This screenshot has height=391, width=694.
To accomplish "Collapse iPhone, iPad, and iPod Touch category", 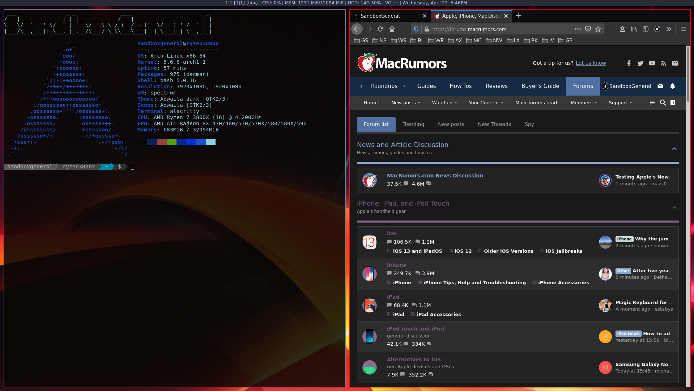I will (674, 207).
